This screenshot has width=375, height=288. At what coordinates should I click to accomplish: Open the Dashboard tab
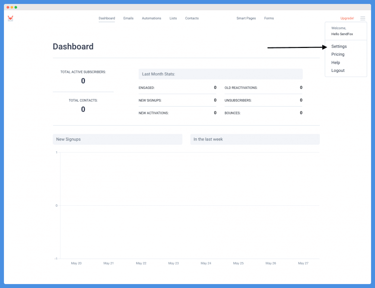[106, 18]
